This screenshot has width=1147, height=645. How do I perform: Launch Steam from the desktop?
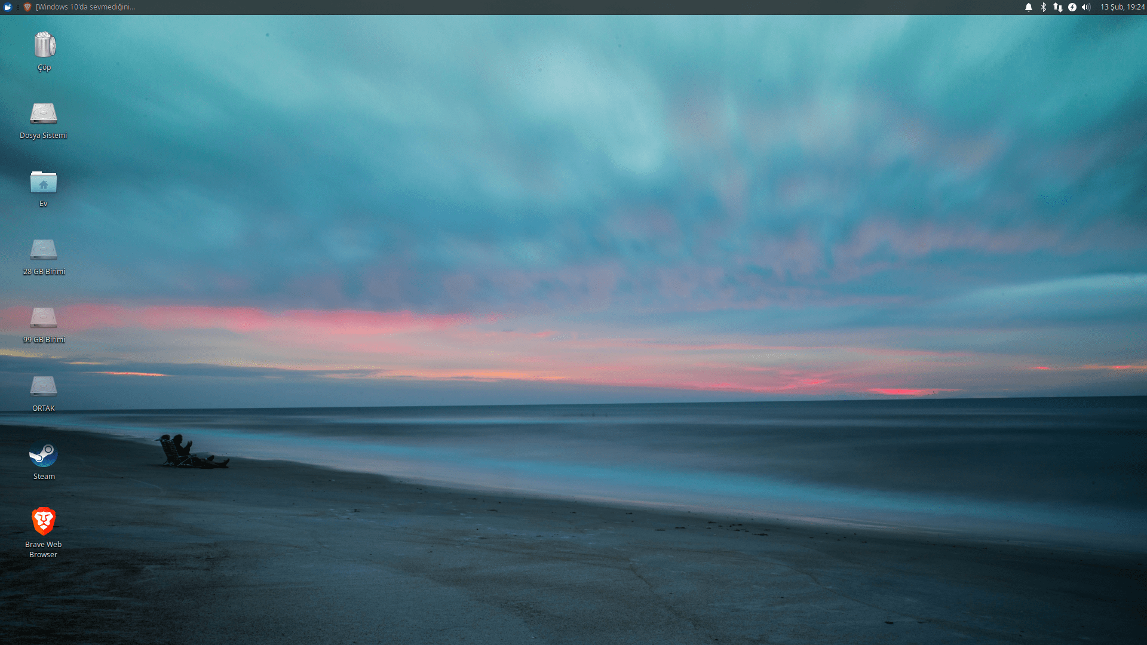click(x=44, y=455)
